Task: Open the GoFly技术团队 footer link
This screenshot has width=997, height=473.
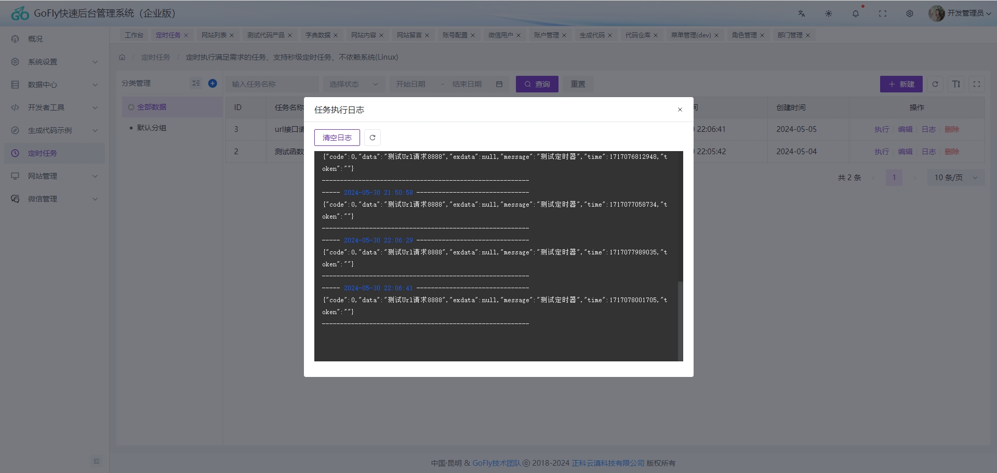Action: [x=497, y=463]
